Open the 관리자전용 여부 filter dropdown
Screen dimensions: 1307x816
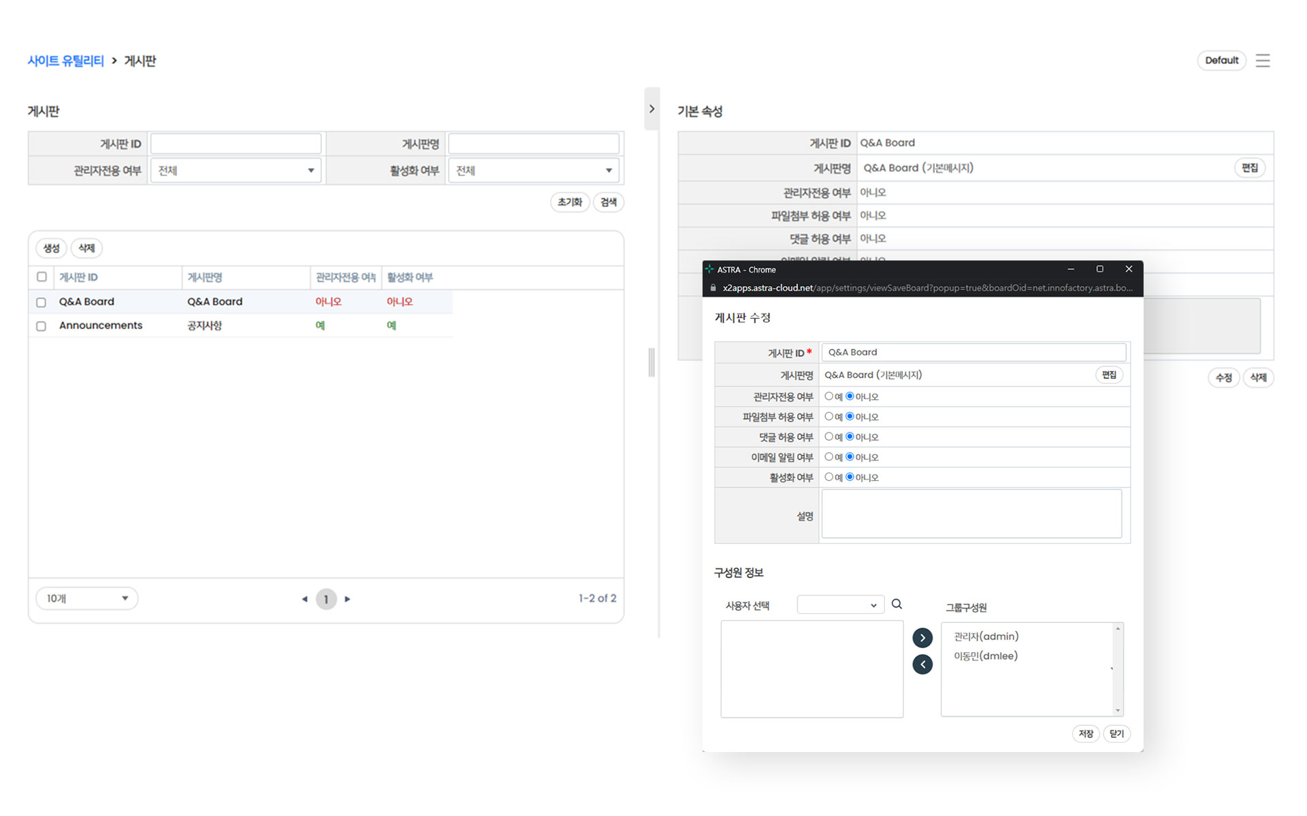(236, 171)
